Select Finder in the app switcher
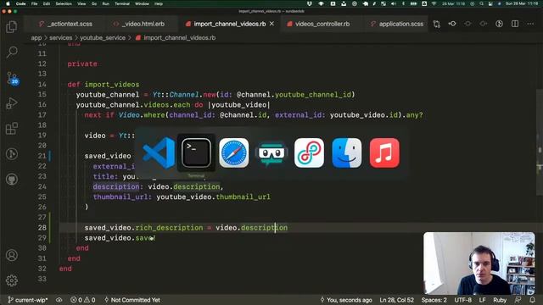The width and height of the screenshot is (543, 305). coord(347,152)
